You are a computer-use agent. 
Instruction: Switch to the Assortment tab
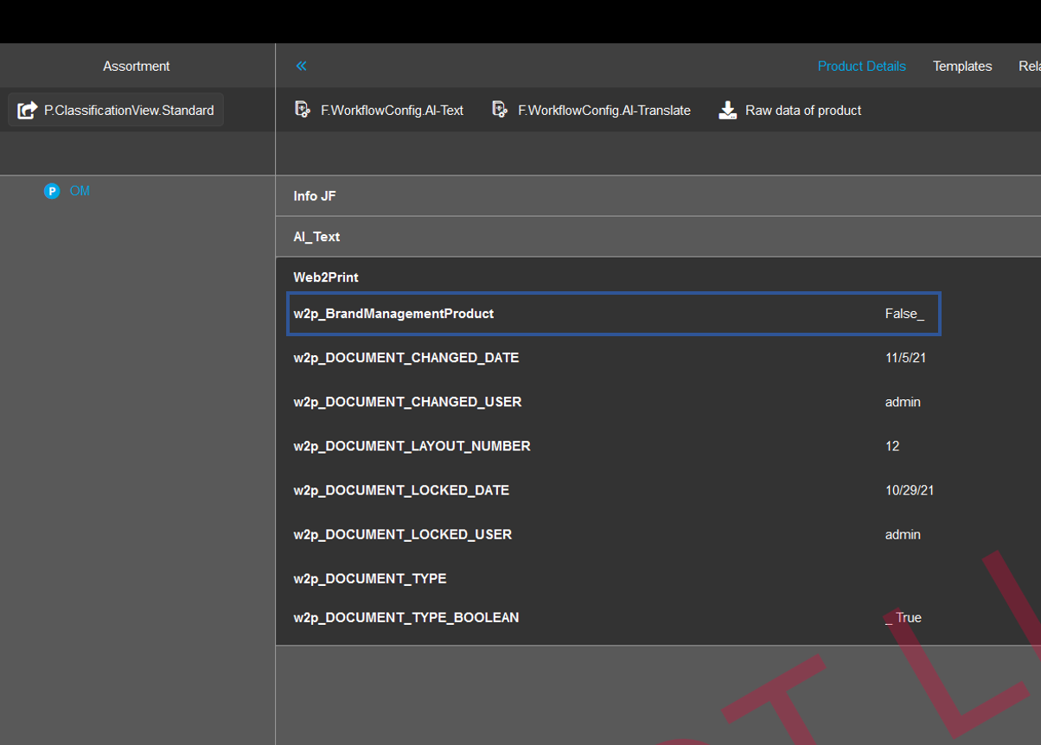click(137, 66)
